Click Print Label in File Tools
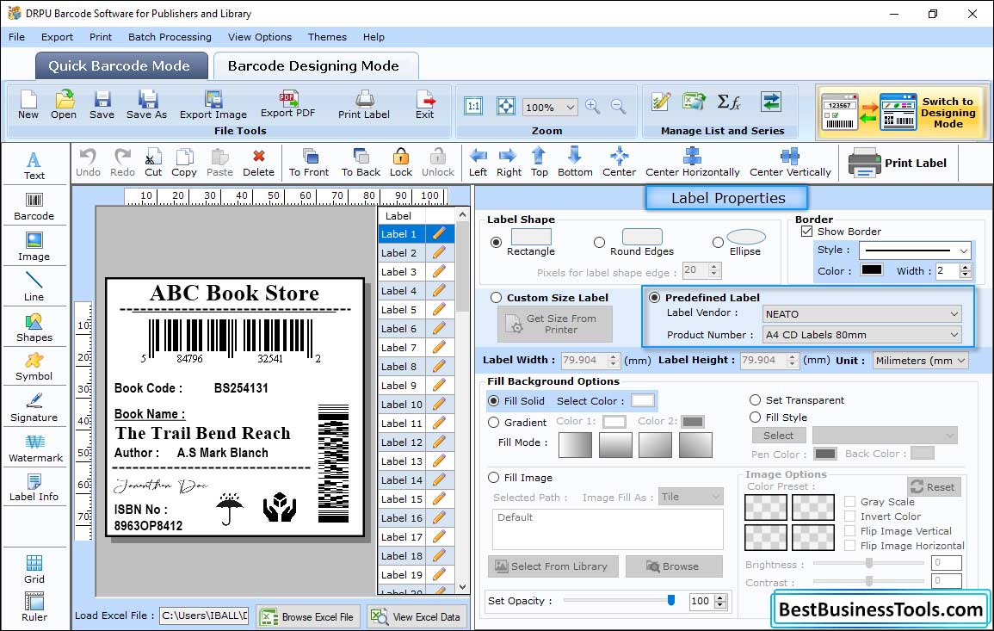The image size is (994, 631). tap(364, 105)
